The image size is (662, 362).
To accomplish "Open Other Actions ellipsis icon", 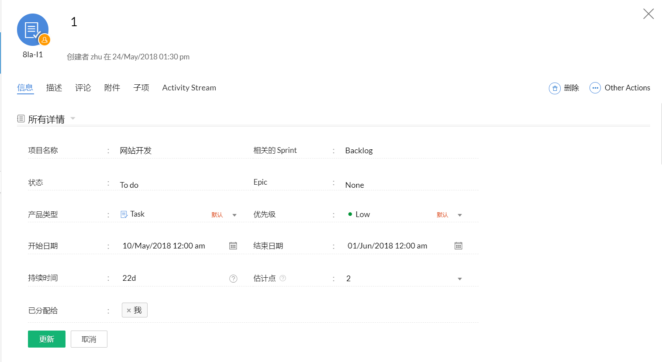I will pos(595,88).
